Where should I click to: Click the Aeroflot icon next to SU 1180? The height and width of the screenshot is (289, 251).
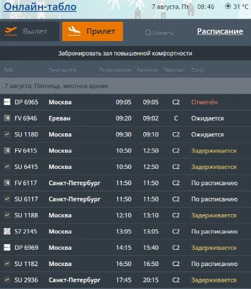7,134
